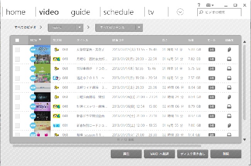Click 3倍 mode badge in 2013/01/21 row
This screenshot has height=166, width=251.
pos(212,59)
